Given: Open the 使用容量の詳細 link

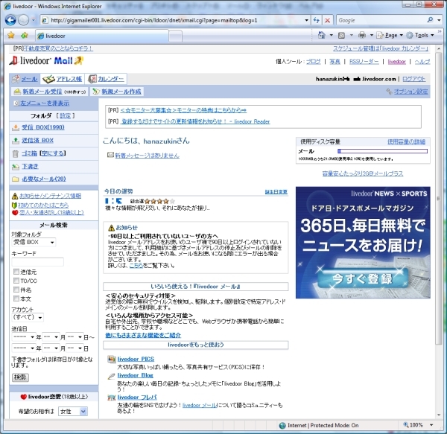Looking at the screenshot, I should tap(406, 141).
